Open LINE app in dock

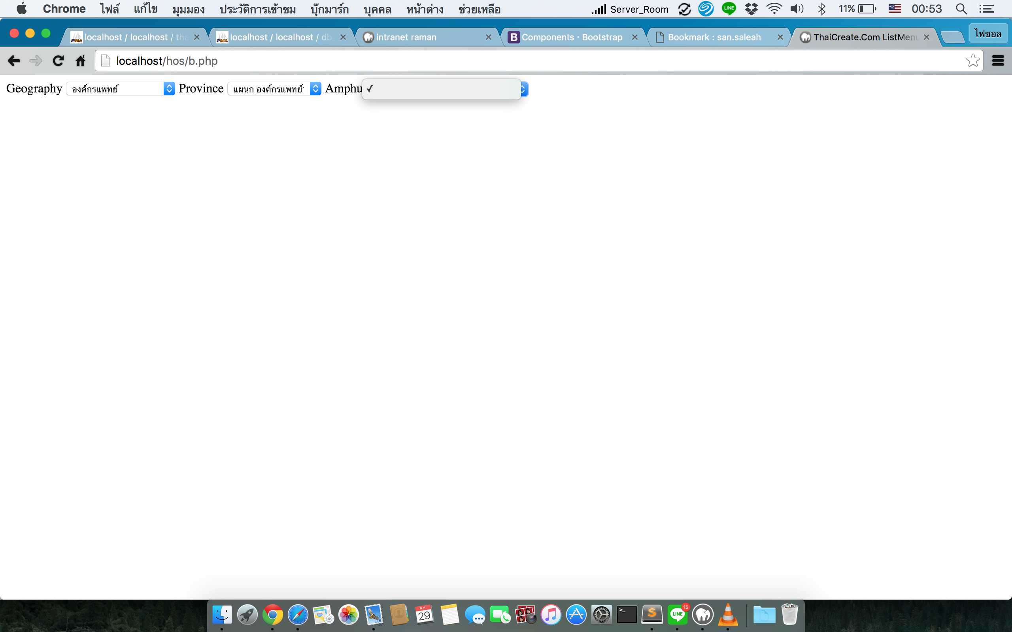pos(677,615)
